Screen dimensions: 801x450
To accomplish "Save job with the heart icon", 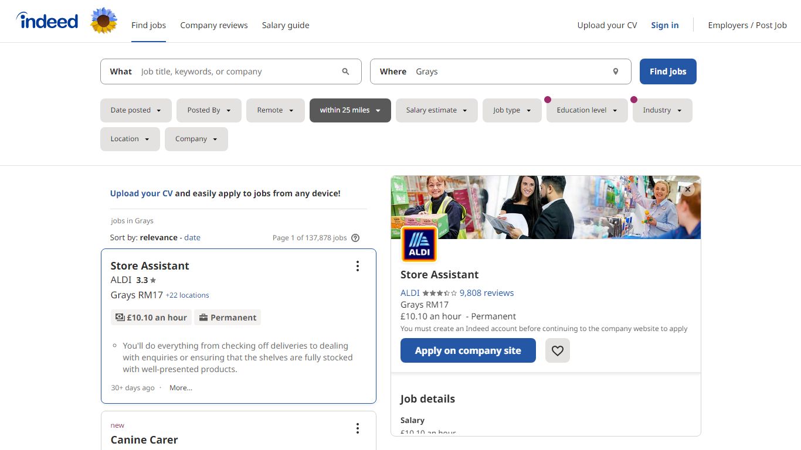I will pyautogui.click(x=558, y=350).
